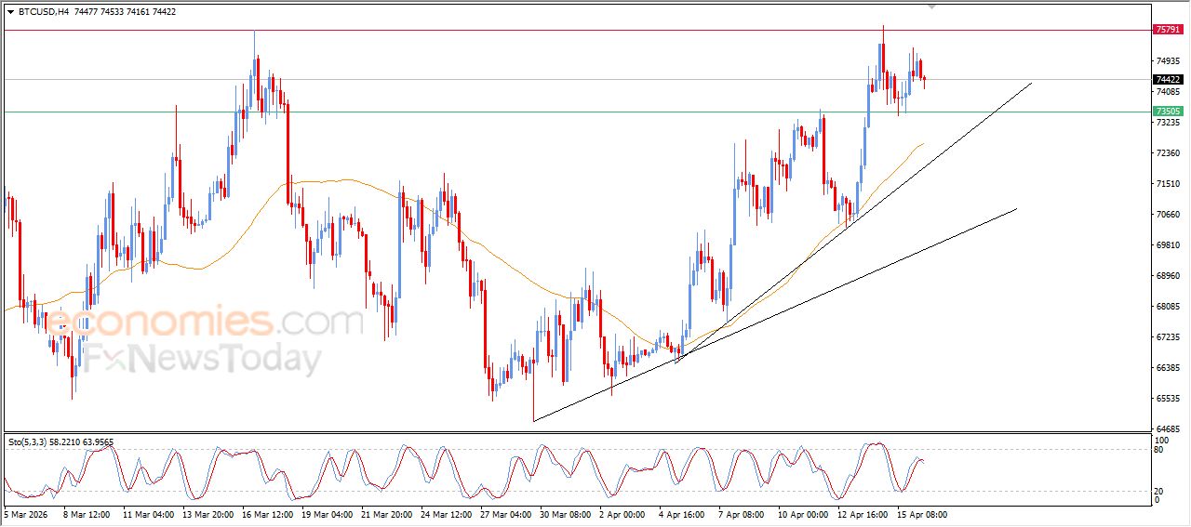Click the 16 Mar 12:00 time axis label

[x=267, y=514]
